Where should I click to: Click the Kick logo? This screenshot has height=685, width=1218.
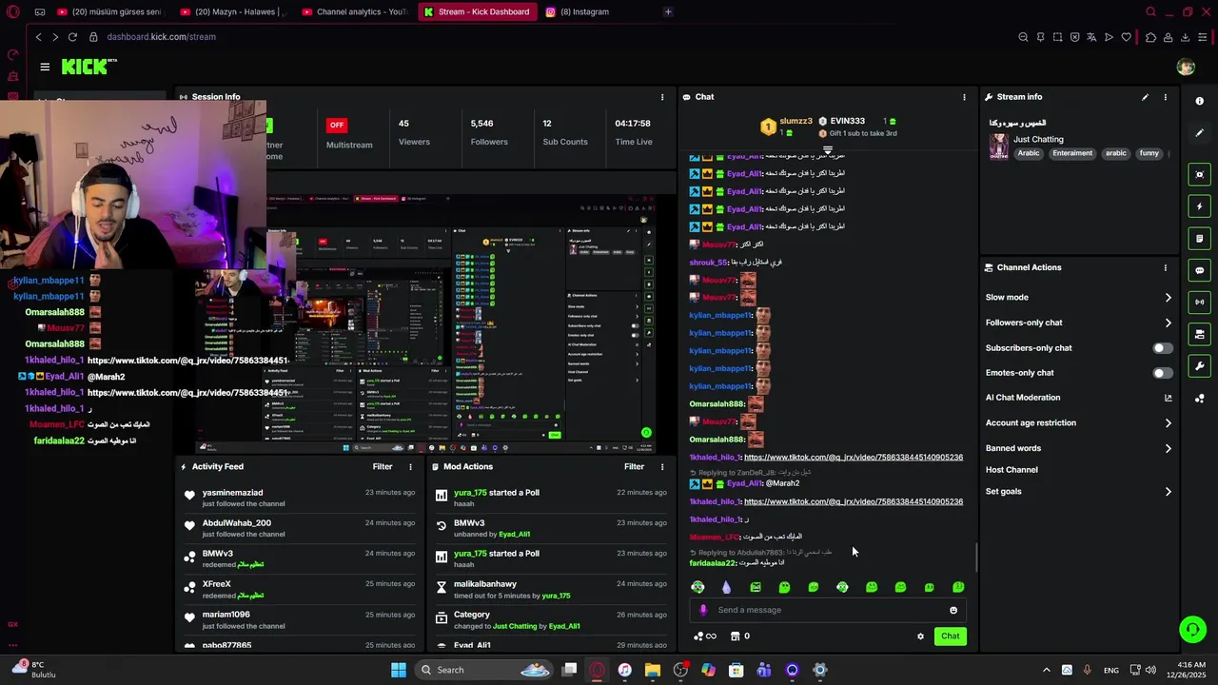(x=88, y=67)
